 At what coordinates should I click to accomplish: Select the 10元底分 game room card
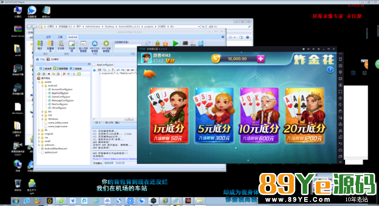tap(259, 115)
